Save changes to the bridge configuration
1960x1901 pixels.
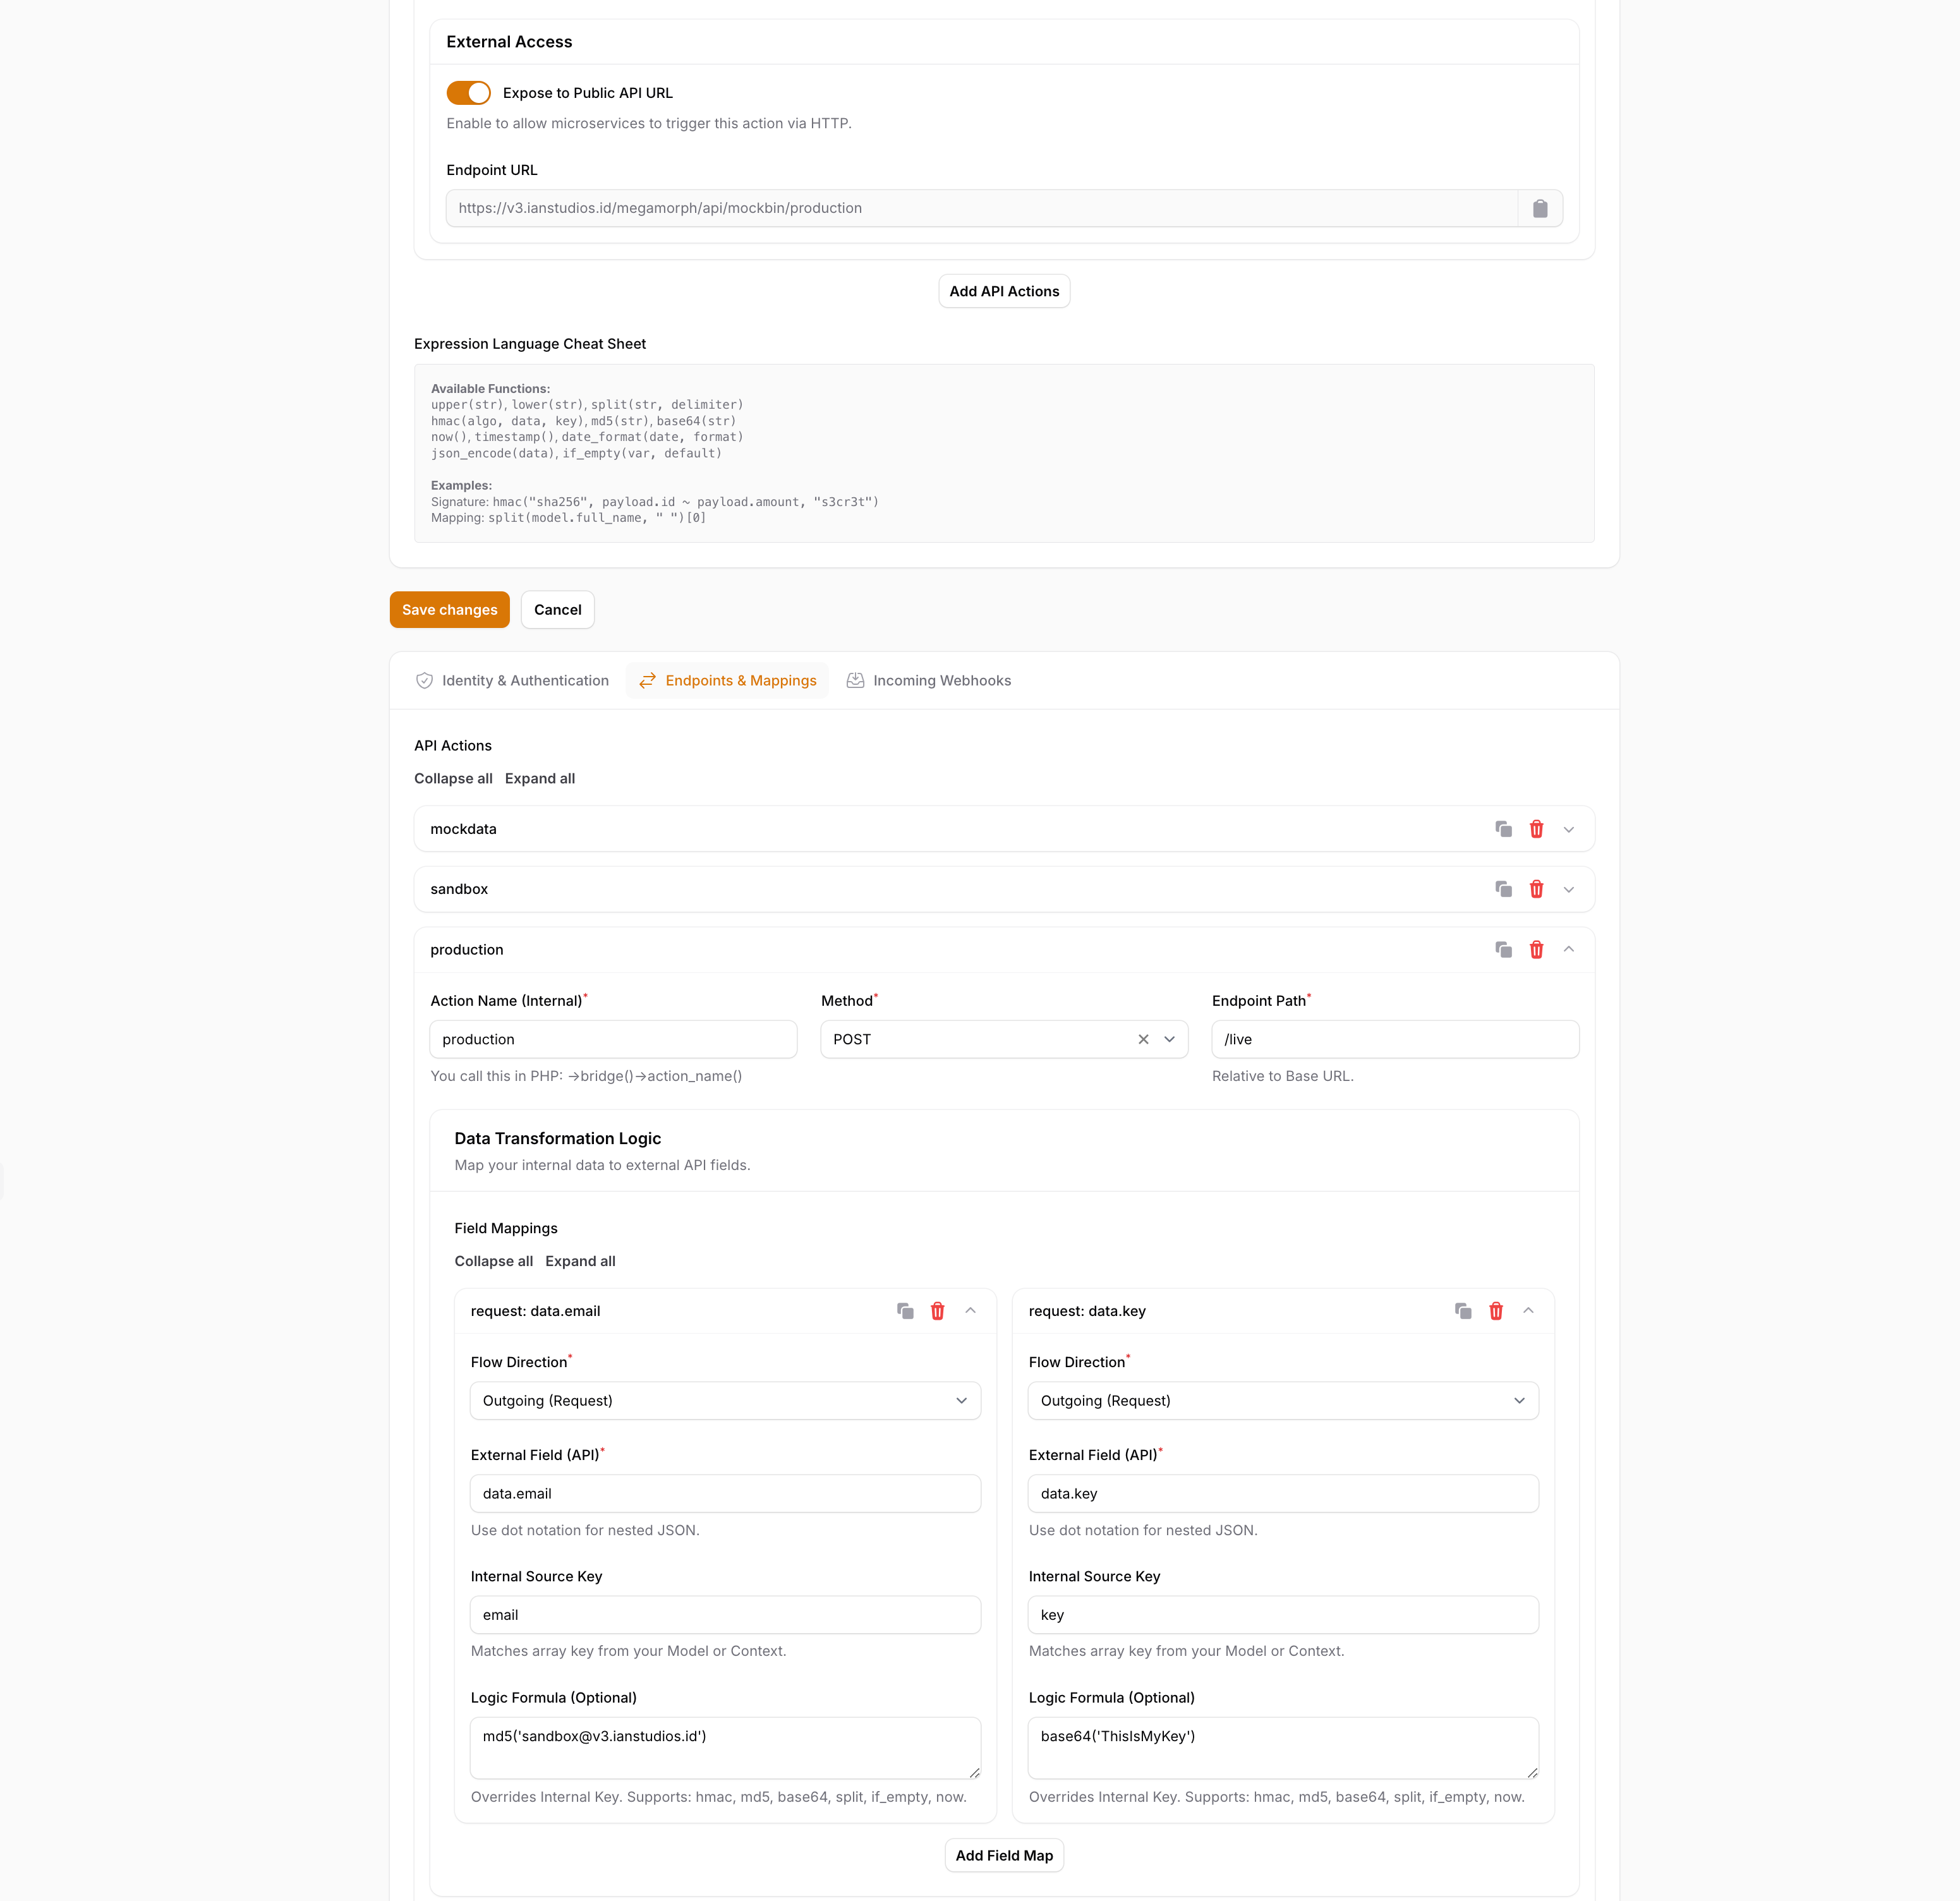(x=449, y=609)
